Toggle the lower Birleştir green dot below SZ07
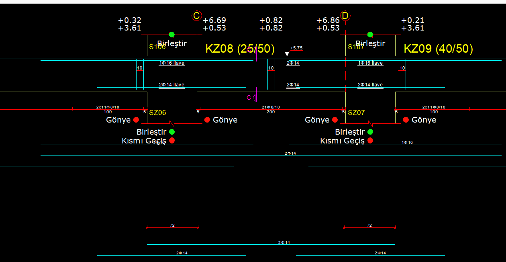The width and height of the screenshot is (506, 262). (370, 132)
